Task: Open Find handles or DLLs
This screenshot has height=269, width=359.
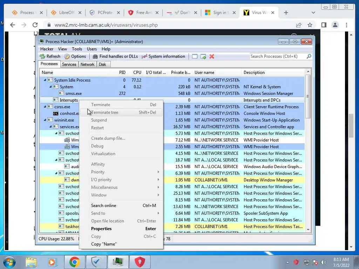Action: click(115, 56)
